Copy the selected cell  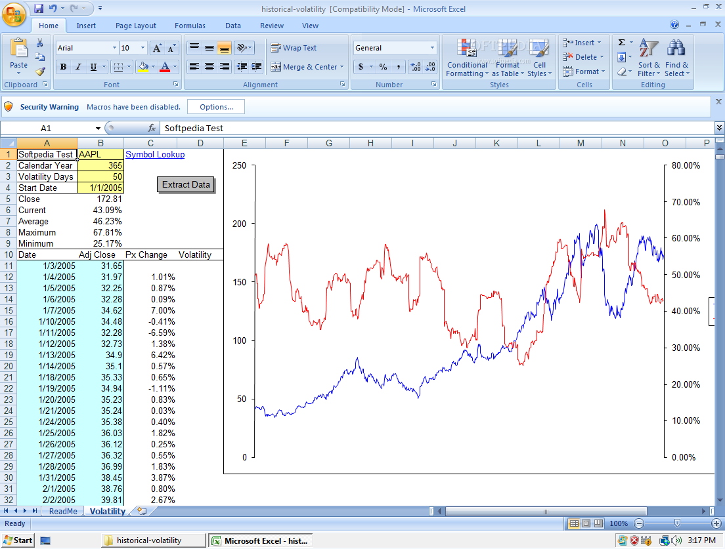point(40,57)
